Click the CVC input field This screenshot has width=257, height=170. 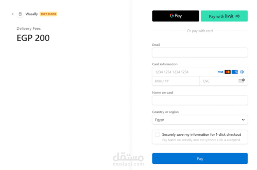[x=218, y=81]
